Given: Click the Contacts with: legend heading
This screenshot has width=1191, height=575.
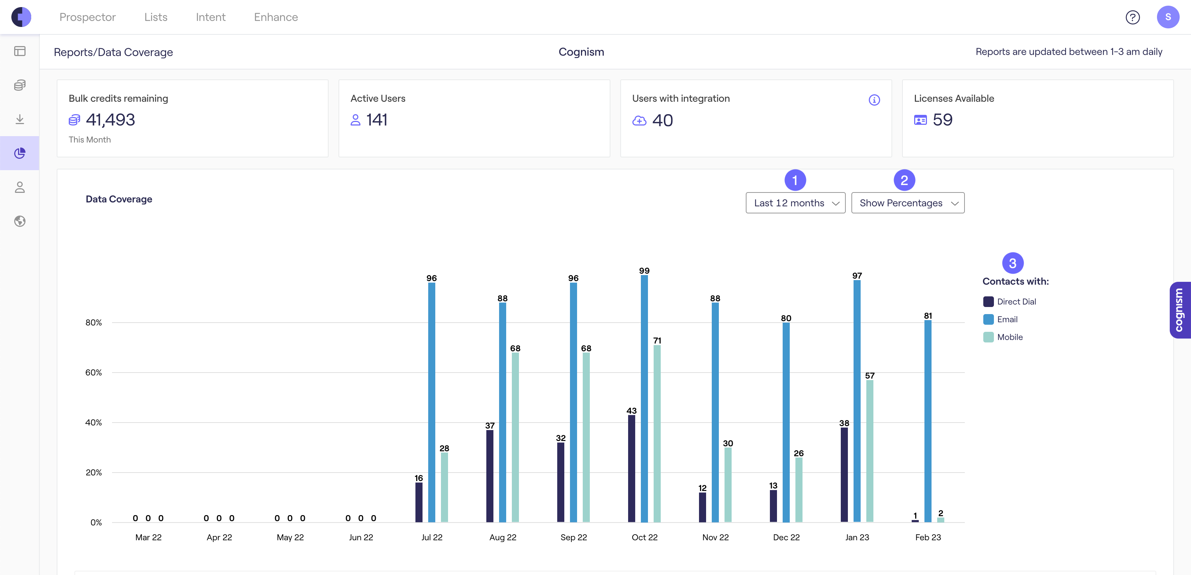Looking at the screenshot, I should point(1015,281).
